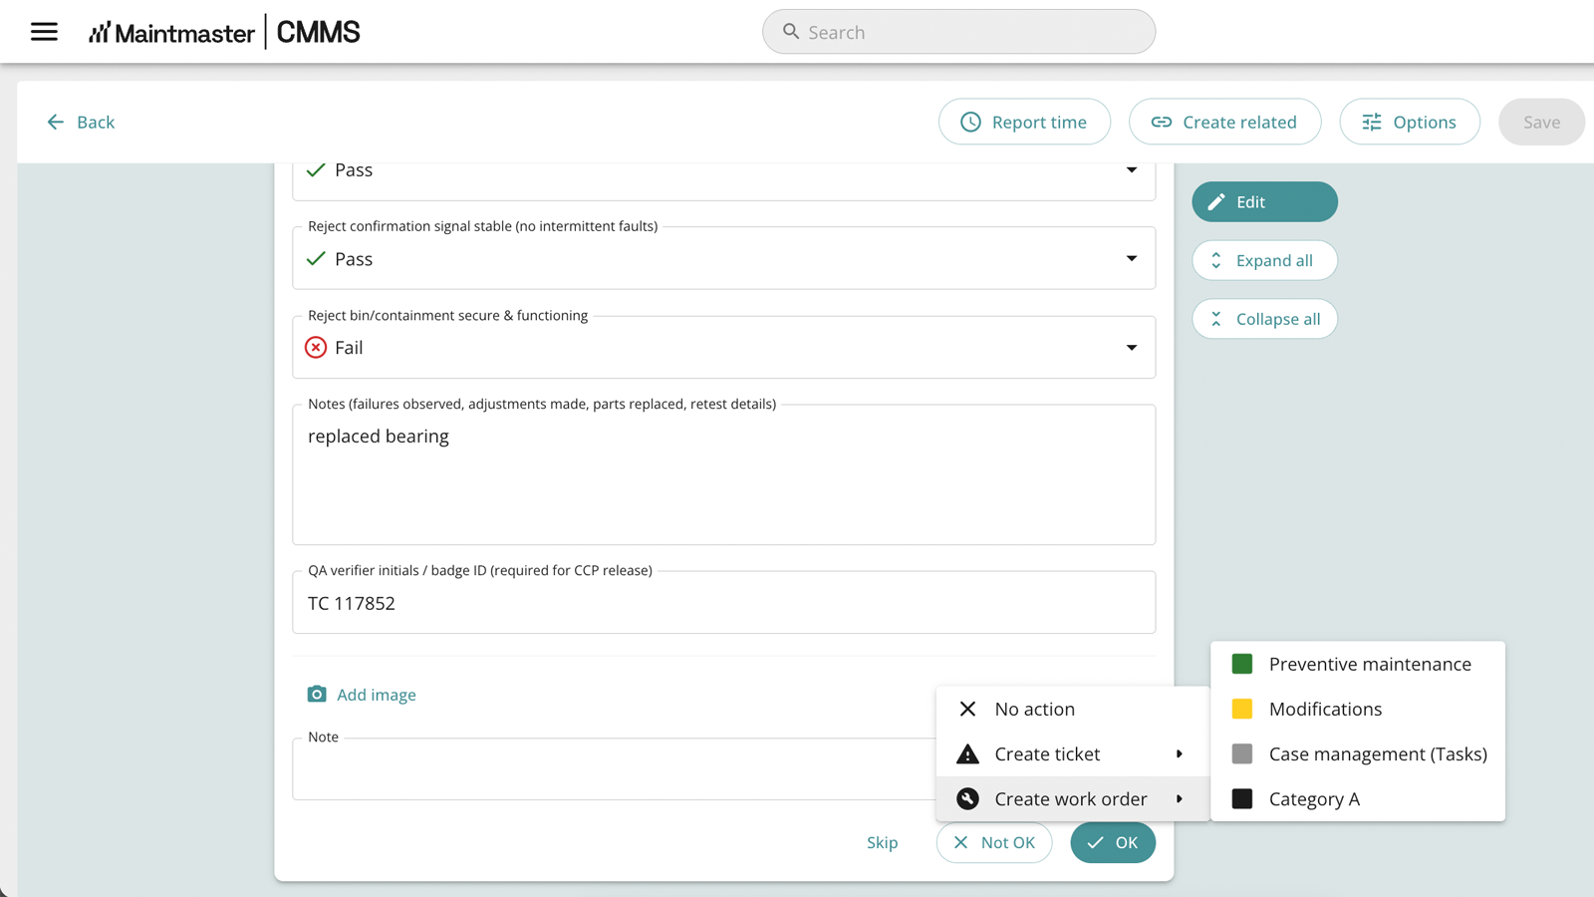Click the warning triangle icon for Create ticket

coord(967,753)
